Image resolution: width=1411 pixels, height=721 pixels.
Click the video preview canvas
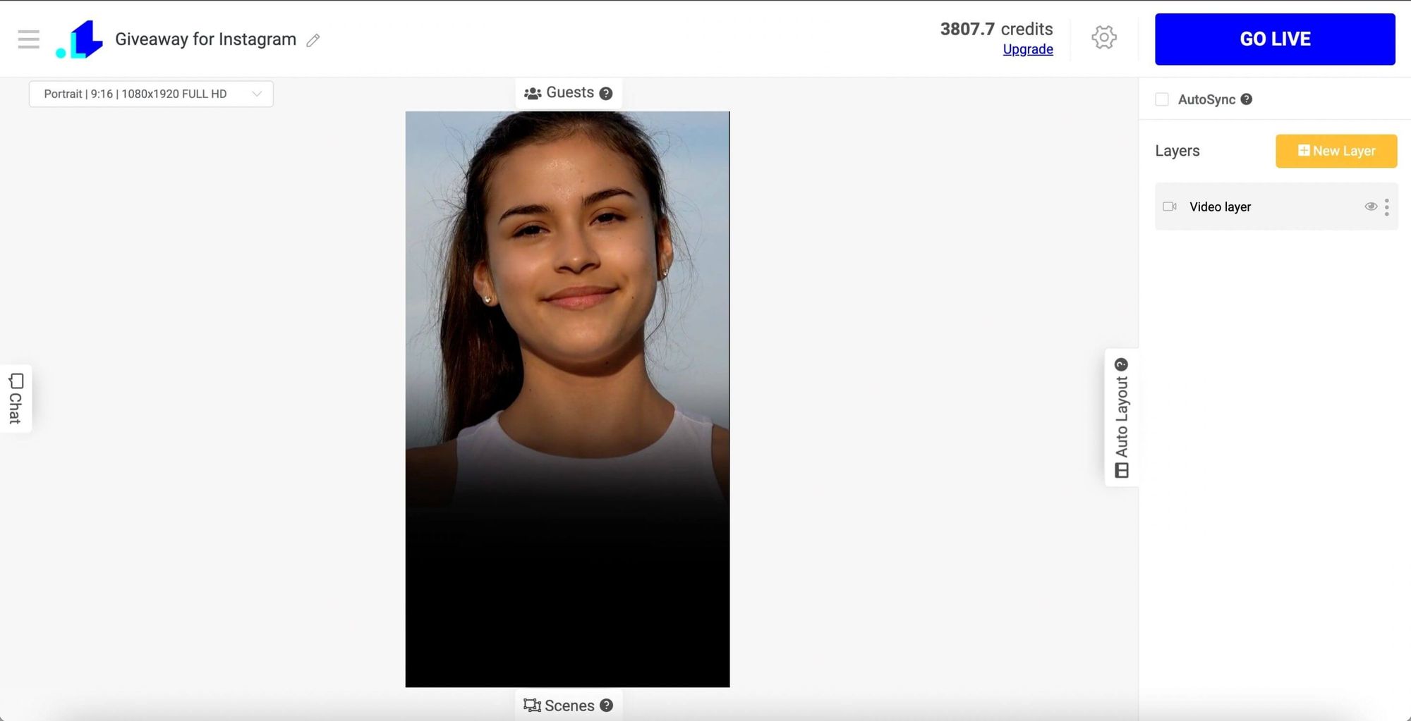point(568,399)
